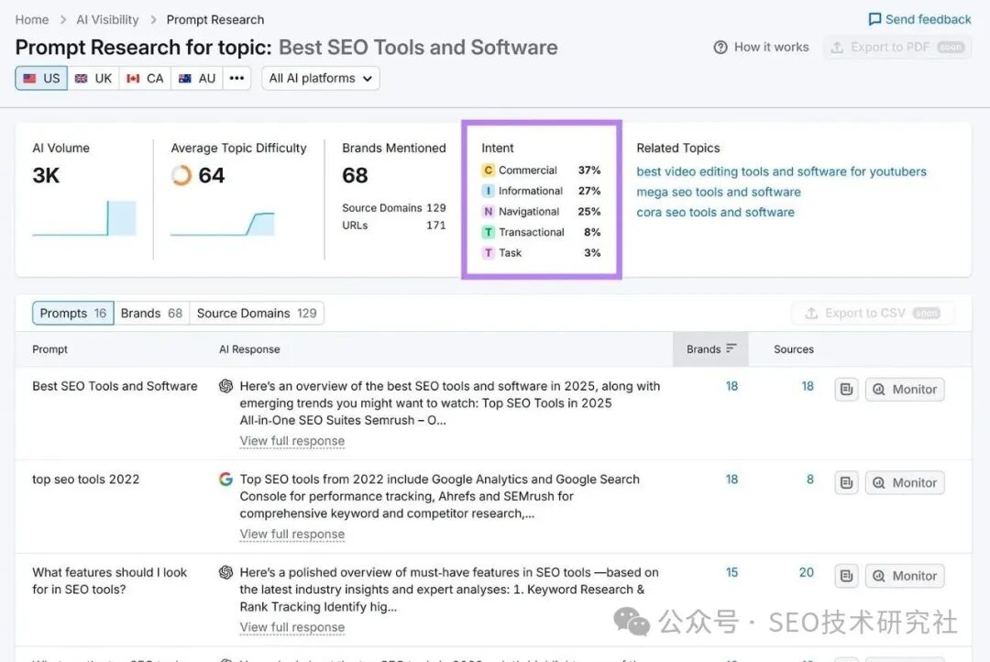Click the Export to CSV button
Image resolution: width=990 pixels, height=662 pixels.
tap(873, 314)
